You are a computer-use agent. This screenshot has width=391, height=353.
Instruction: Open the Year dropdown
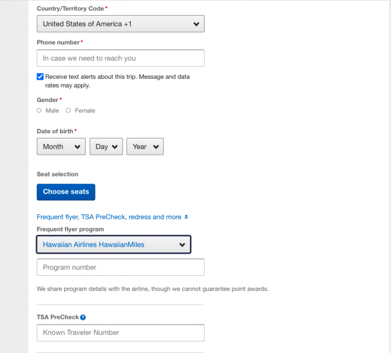tap(145, 146)
